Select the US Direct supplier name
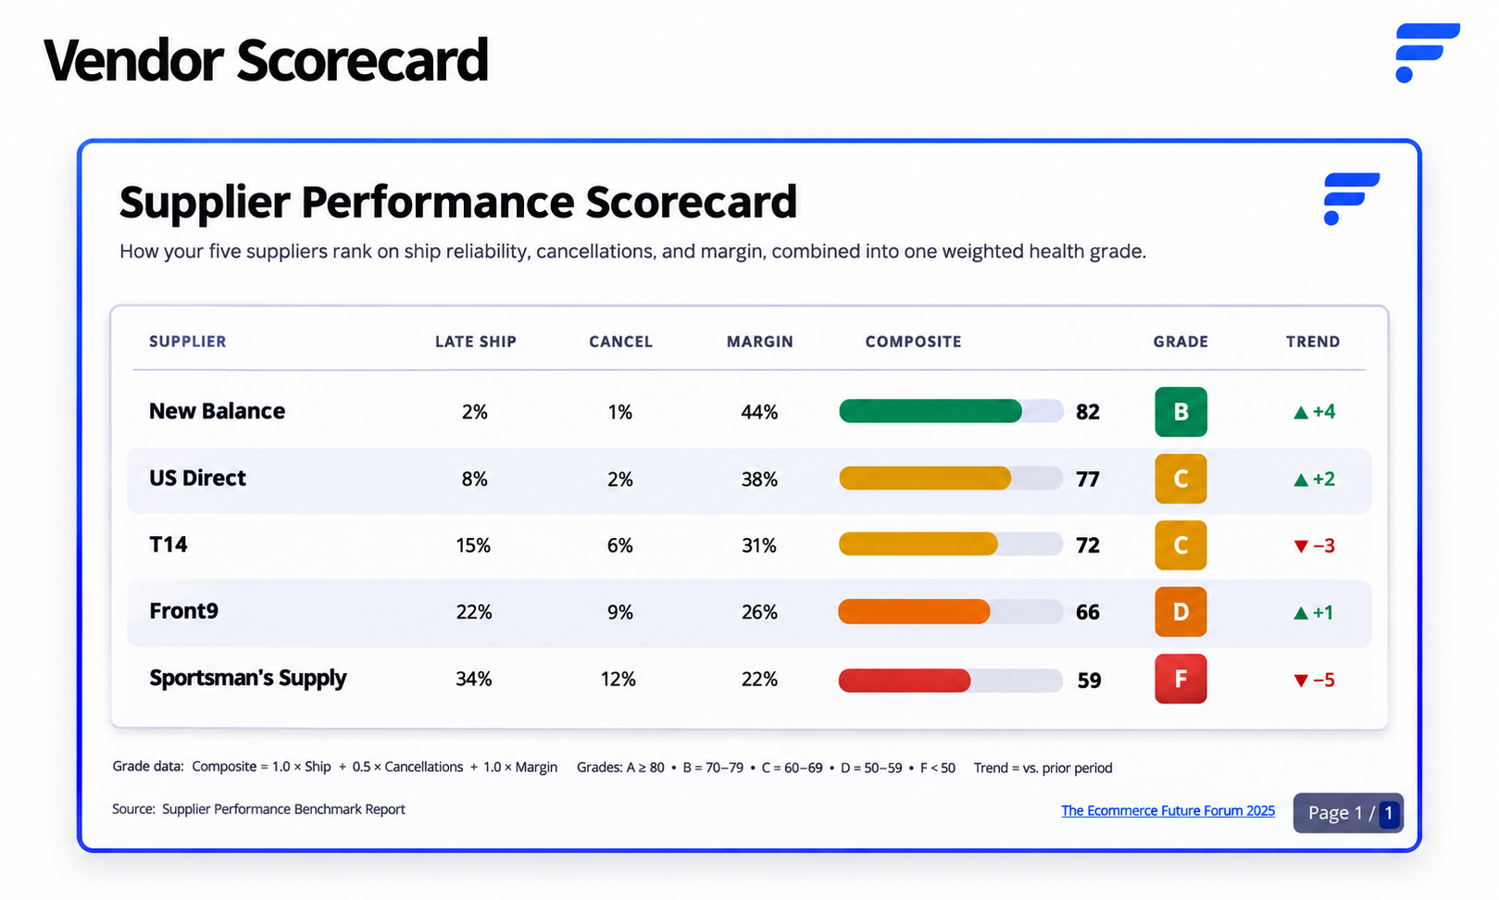This screenshot has height=900, width=1499. (x=197, y=478)
